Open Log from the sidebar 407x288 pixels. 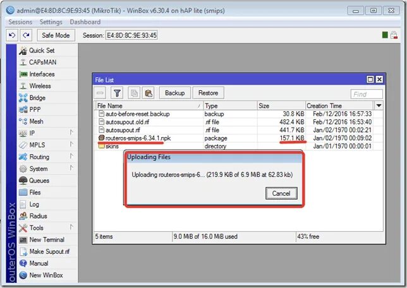[47, 205]
